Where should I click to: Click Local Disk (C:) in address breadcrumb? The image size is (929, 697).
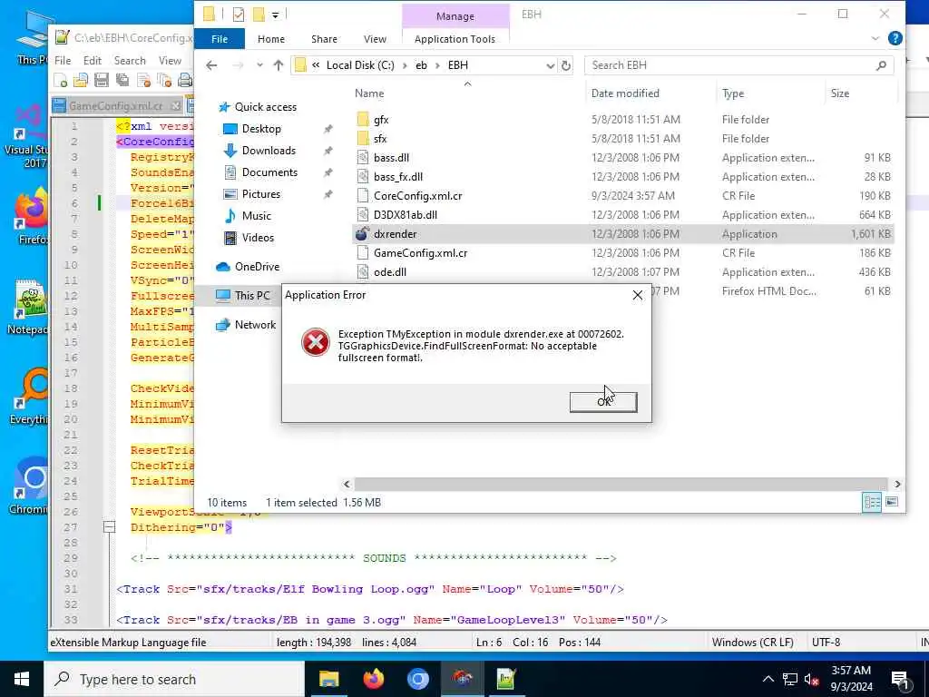coord(360,65)
